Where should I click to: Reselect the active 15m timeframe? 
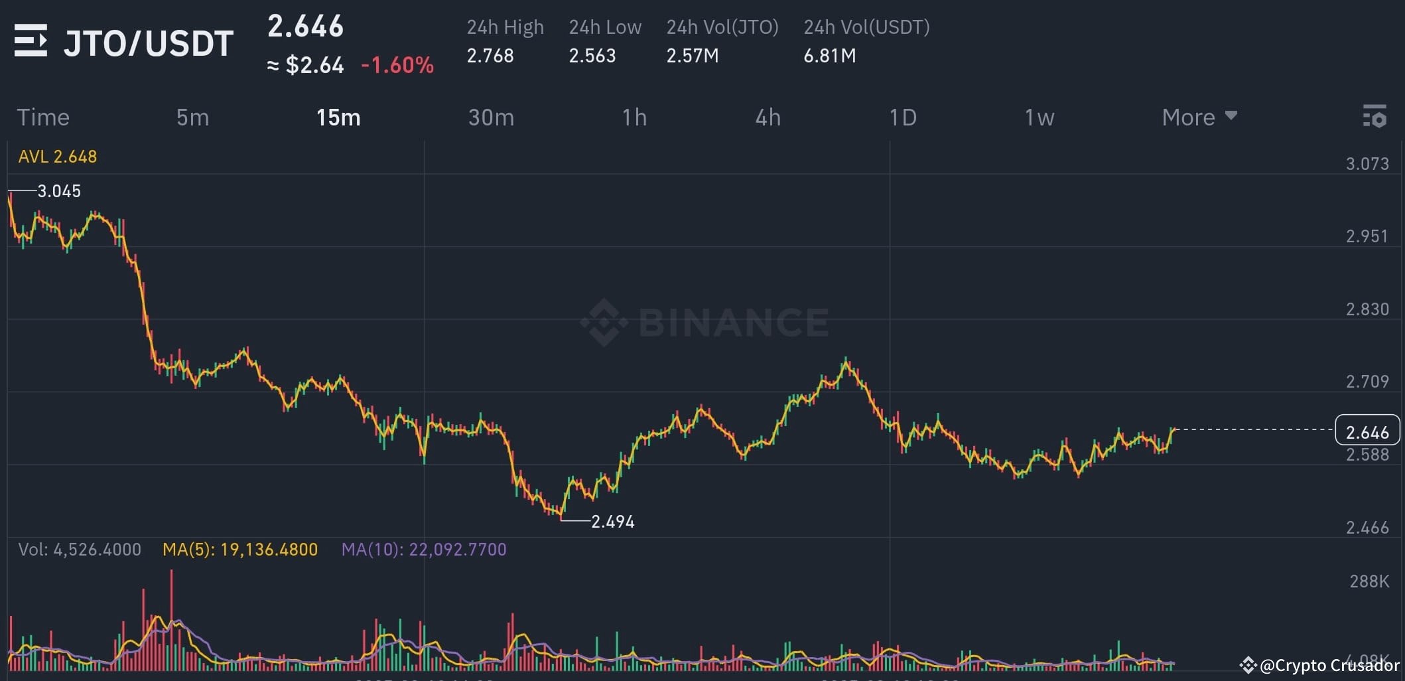(337, 117)
